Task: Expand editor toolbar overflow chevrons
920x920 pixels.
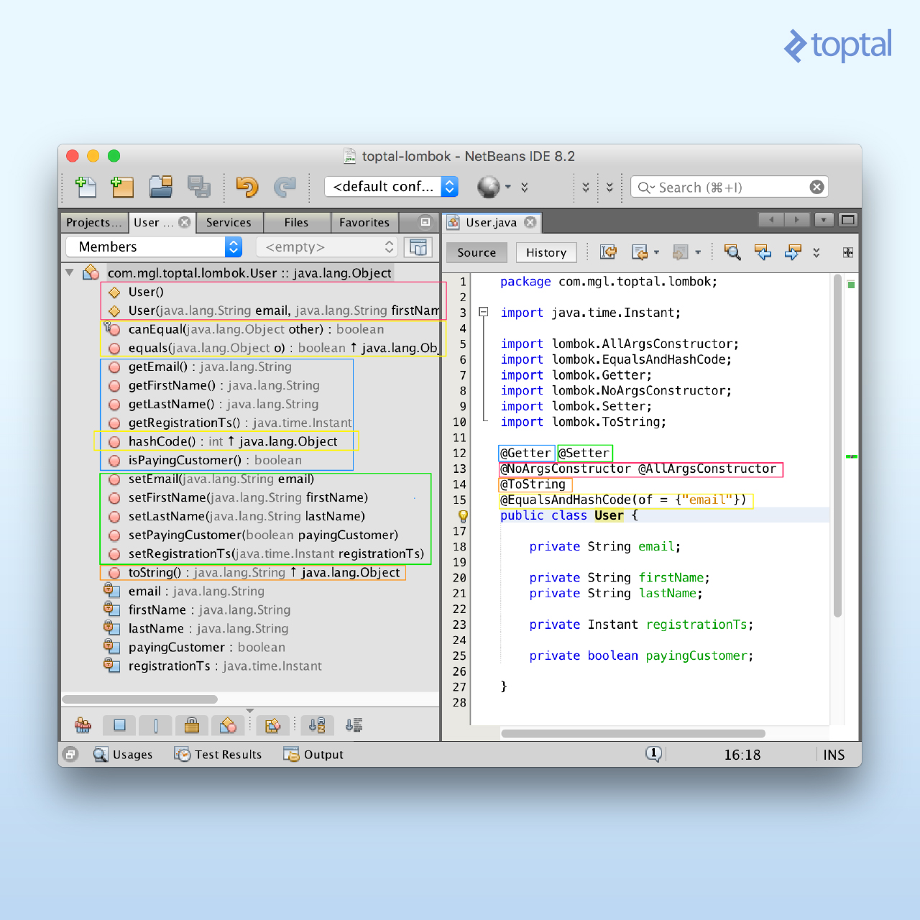Action: point(816,252)
